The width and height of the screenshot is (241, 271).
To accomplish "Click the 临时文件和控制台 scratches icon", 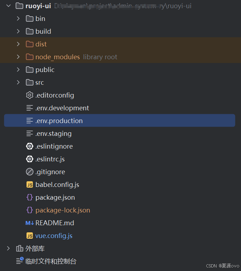I will [20, 261].
